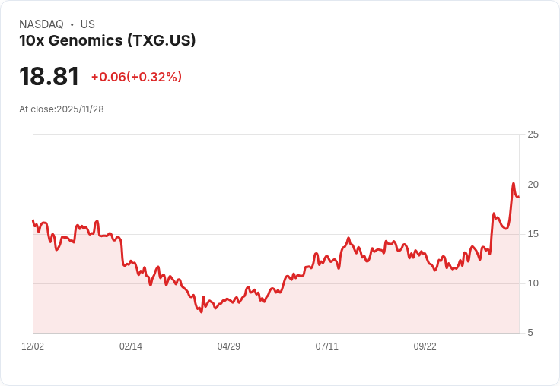Click the US market label
This screenshot has height=386, width=560.
87,24
